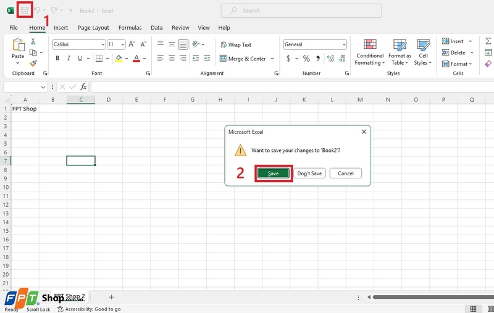Click the Align Right icon

pos(183,58)
